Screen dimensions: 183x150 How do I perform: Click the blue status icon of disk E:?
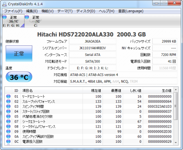[x=5, y=17]
